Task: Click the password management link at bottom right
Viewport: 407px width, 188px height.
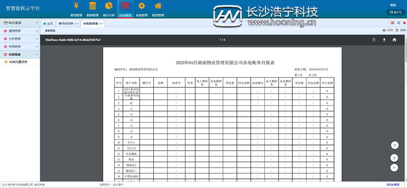Action: point(393,184)
